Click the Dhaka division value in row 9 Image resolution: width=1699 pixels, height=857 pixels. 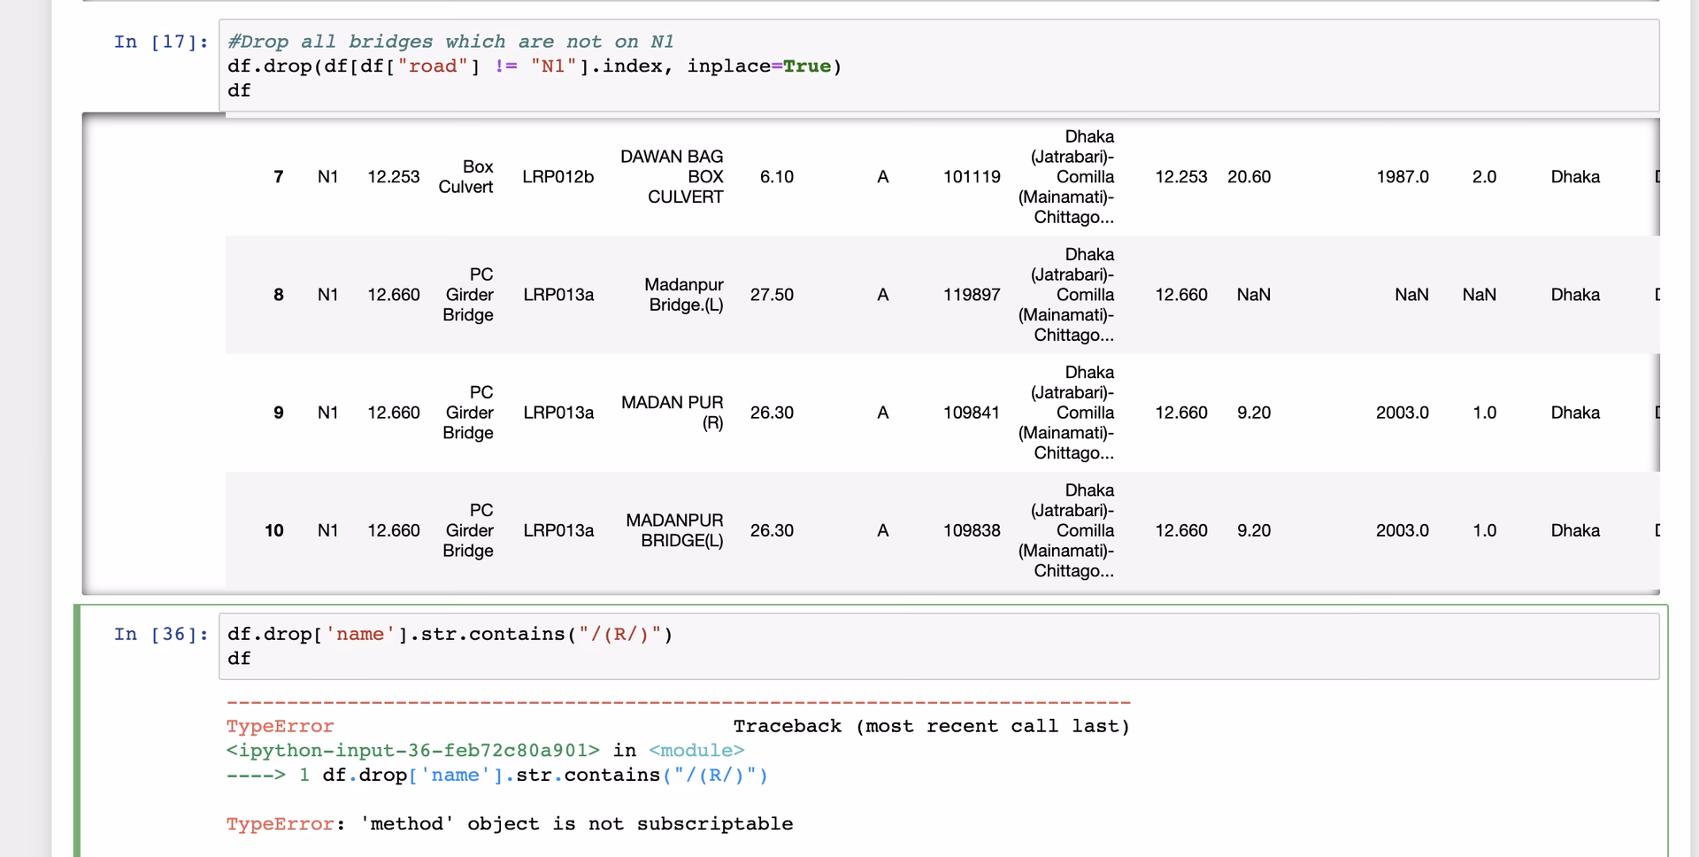pyautogui.click(x=1575, y=413)
